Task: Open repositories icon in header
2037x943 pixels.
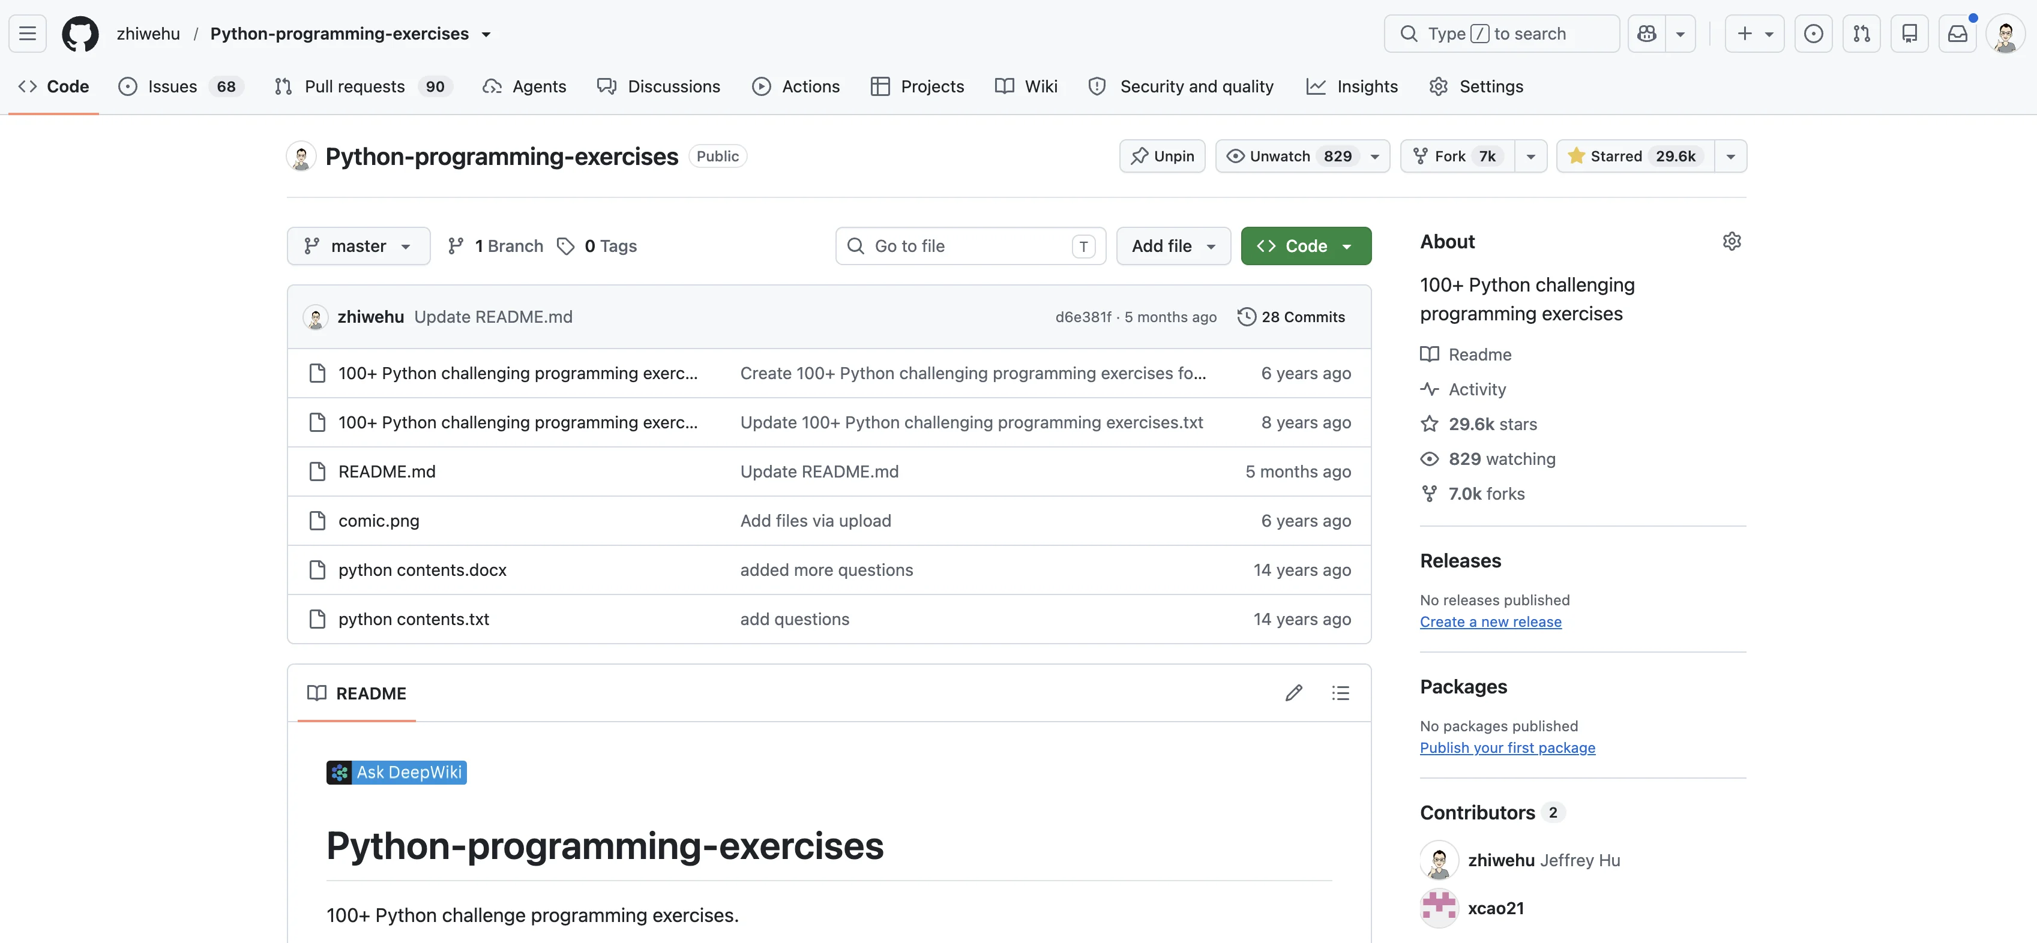Action: point(1910,33)
